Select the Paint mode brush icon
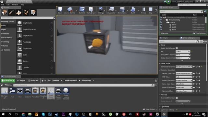208x117 pixels. coord(12,12)
